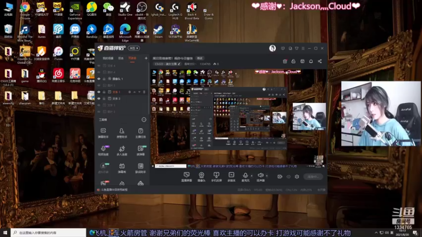
Task: Show hidden icons in system tray
Action: (376, 232)
